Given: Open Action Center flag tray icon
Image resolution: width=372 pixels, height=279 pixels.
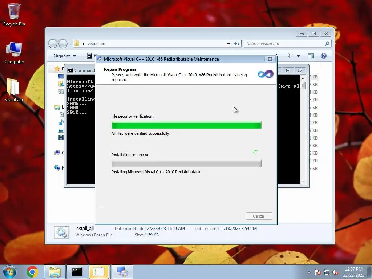Looking at the screenshot, I should tap(318, 272).
